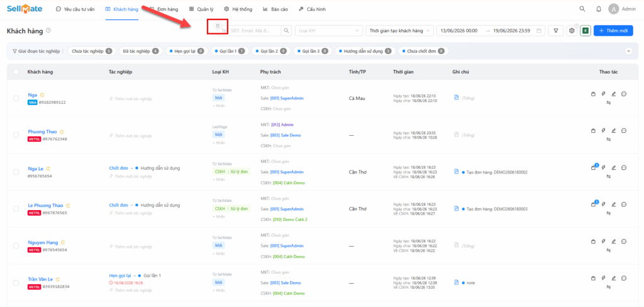Click the customer search input field
The image size is (644, 307).
click(x=248, y=30)
